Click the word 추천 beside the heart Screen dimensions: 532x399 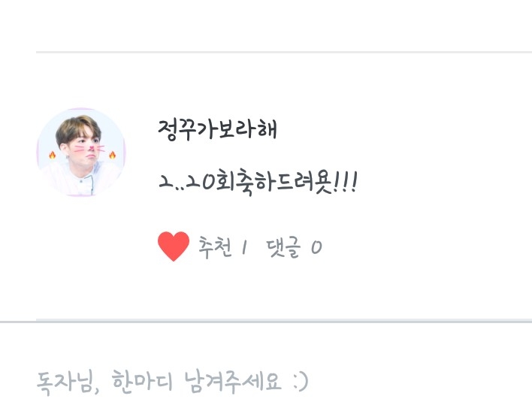tap(215, 247)
